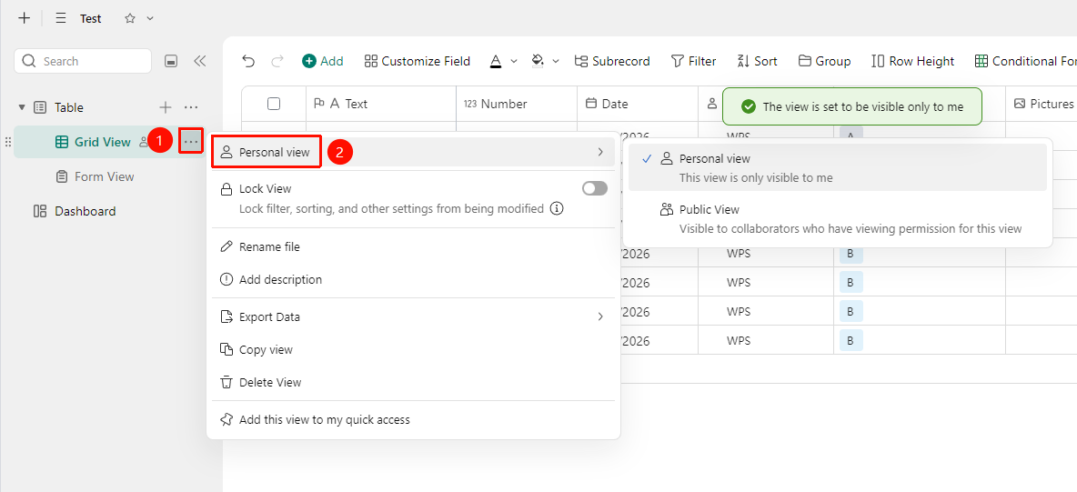Select Personal view option in submenu

(x=837, y=167)
